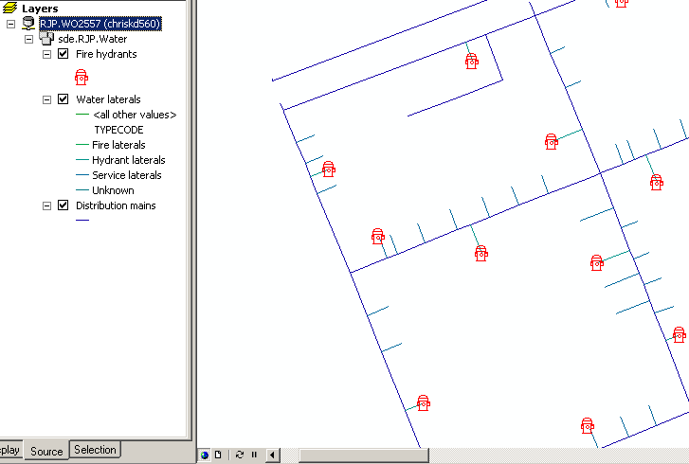The image size is (689, 464).
Task: Switch to the Selection tab
Action: 95,451
